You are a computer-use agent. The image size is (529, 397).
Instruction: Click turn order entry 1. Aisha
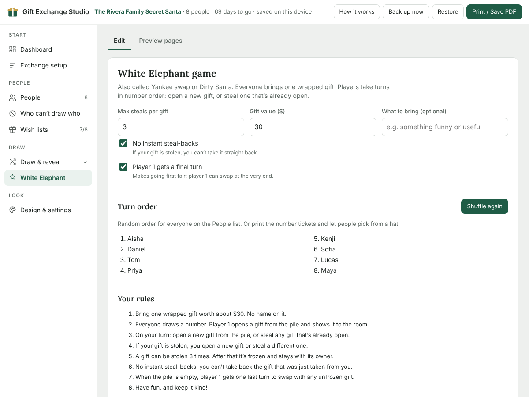click(132, 239)
